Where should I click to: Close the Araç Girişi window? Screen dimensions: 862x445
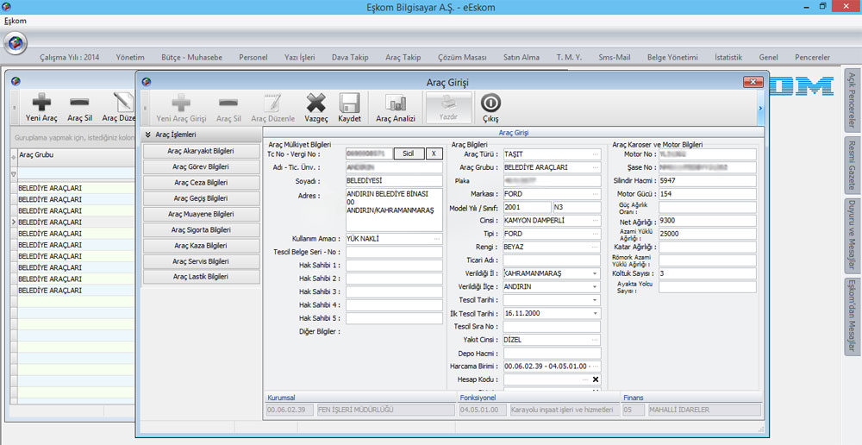(753, 83)
